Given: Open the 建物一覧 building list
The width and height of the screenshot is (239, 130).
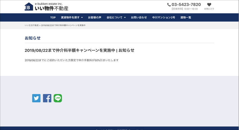Looking at the screenshot, I should [x=186, y=18].
